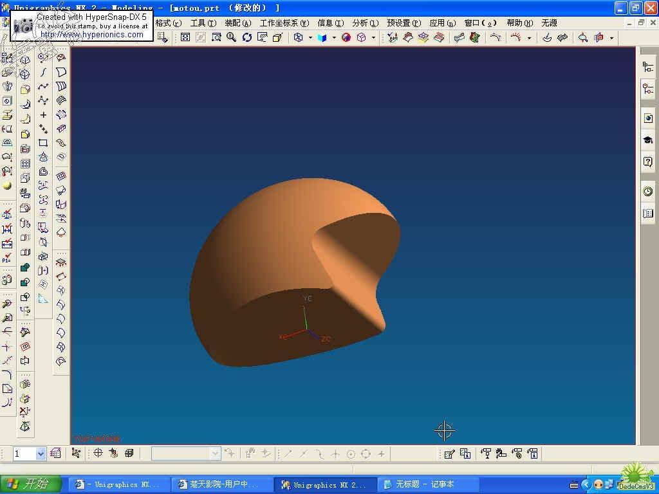The width and height of the screenshot is (659, 494).
Task: Toggle the perspective view button
Action: click(277, 38)
